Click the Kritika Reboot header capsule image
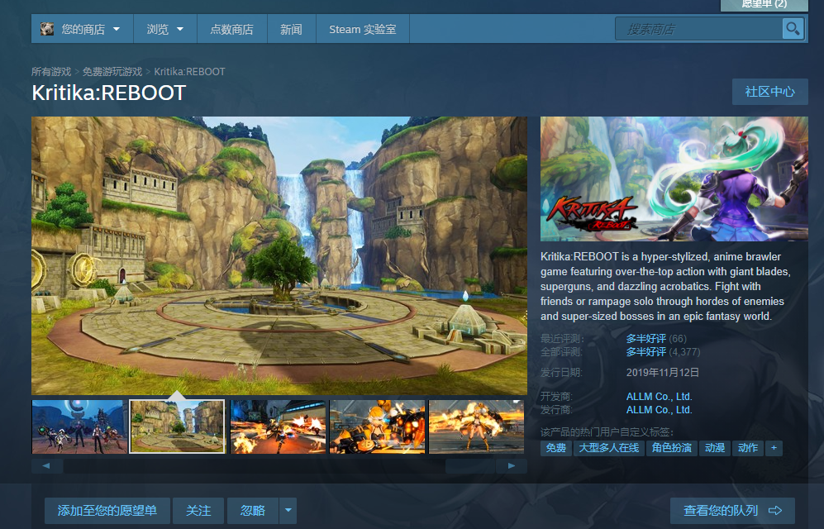 [674, 179]
